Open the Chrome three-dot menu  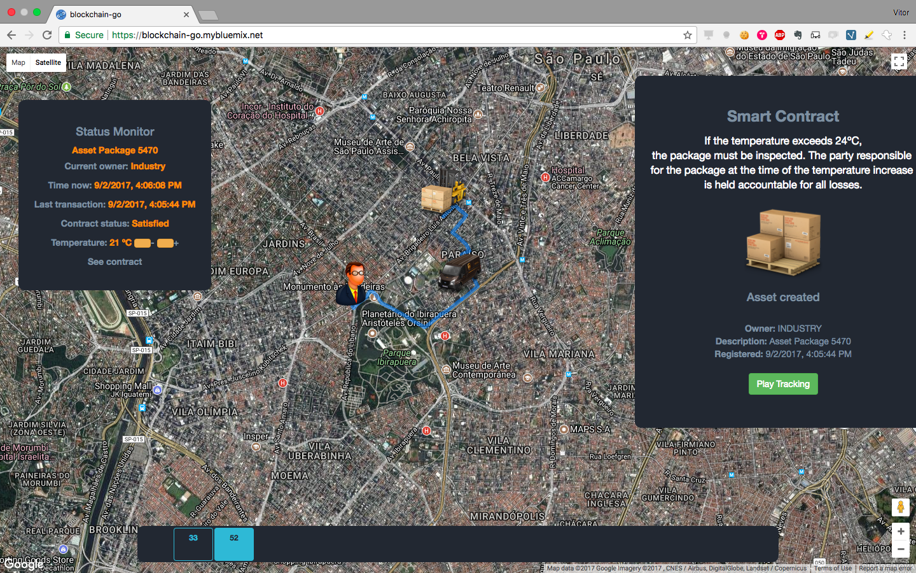point(905,35)
